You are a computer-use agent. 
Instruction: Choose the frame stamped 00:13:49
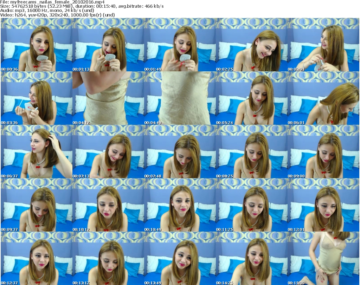coord(180,258)
